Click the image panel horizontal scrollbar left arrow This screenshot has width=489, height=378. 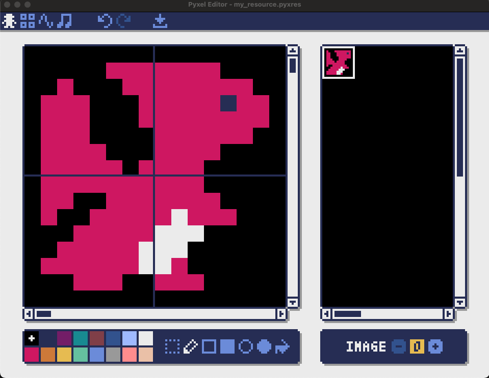326,314
